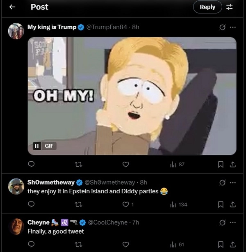Screen dimensions: 246x252
Task: Open more options on Sh0wmetheway reply
Action: coord(233,182)
